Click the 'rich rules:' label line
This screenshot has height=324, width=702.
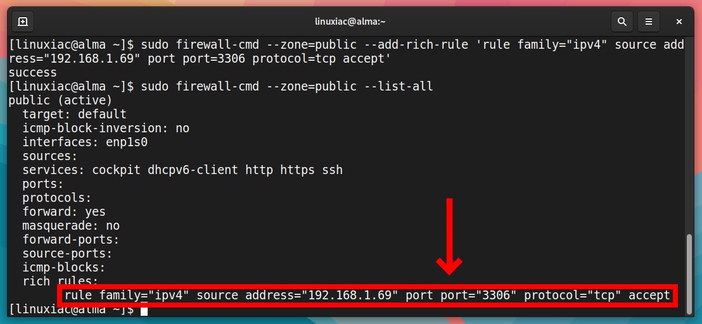click(x=60, y=281)
